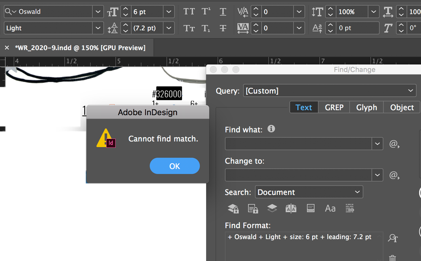421x261 pixels.
Task: Click the tracking stepper arrows
Action: [x=256, y=28]
